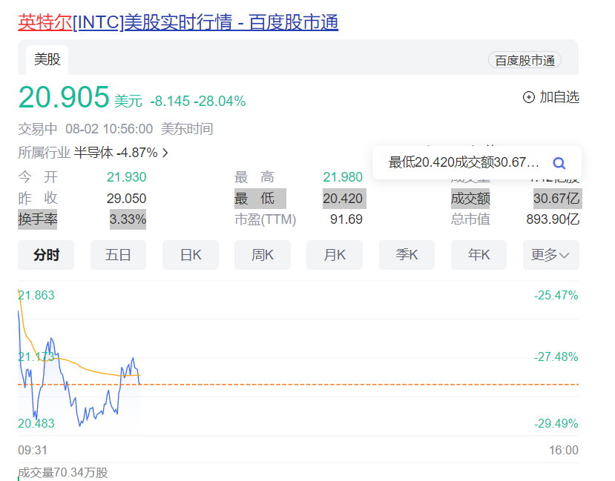Click the current price 20.905
Screen dimensions: 615x481
(64, 97)
